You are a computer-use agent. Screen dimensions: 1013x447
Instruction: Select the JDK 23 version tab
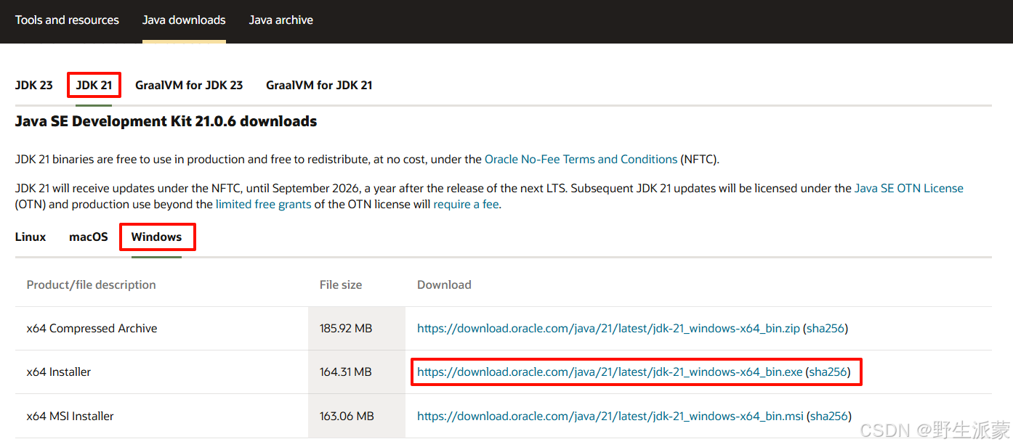click(x=33, y=85)
